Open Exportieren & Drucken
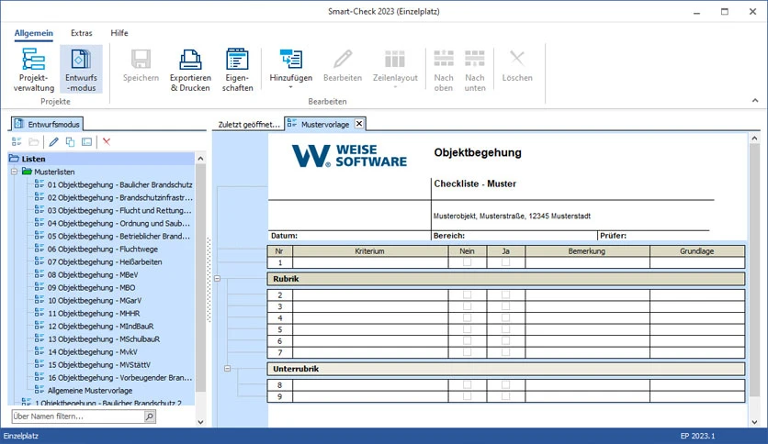768x444 pixels. (190, 70)
